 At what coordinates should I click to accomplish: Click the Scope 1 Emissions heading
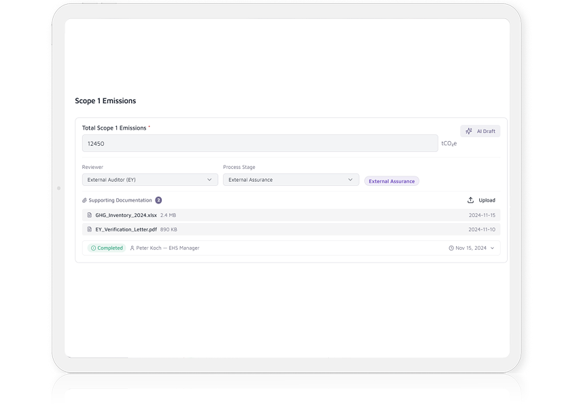pos(105,100)
